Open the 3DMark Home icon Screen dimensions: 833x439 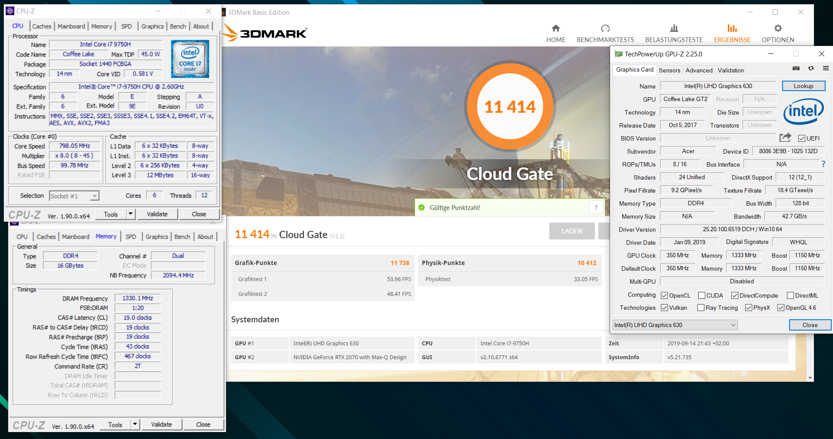pyautogui.click(x=556, y=28)
